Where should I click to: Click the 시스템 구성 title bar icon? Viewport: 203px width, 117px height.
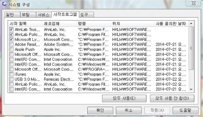tap(4, 4)
